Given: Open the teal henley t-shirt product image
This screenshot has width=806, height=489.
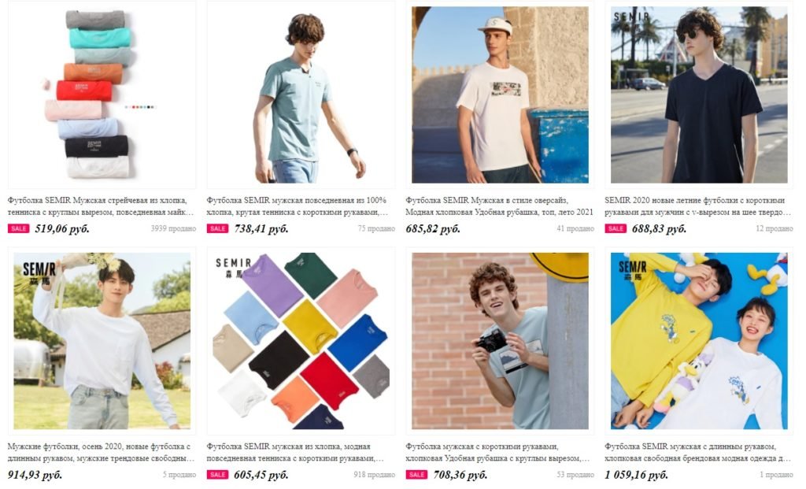Looking at the screenshot, I should (301, 94).
